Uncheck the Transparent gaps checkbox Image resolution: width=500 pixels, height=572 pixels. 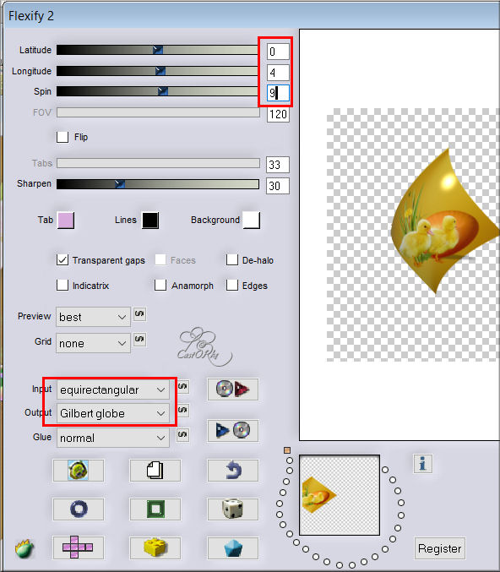click(x=62, y=259)
